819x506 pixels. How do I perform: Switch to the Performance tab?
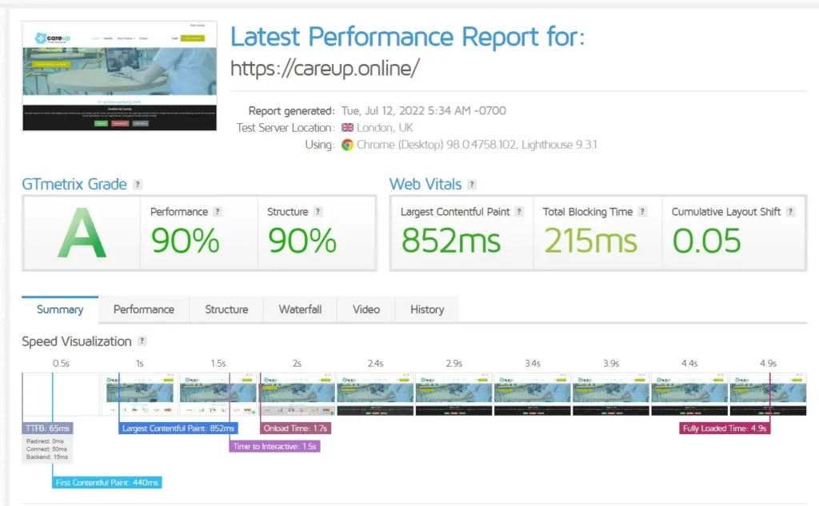[x=144, y=309]
